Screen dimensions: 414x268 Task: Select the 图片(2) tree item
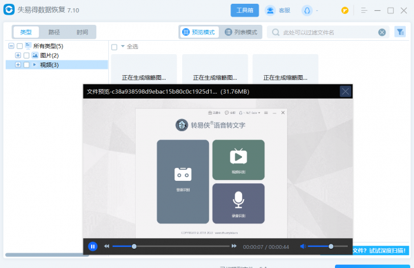[49, 55]
